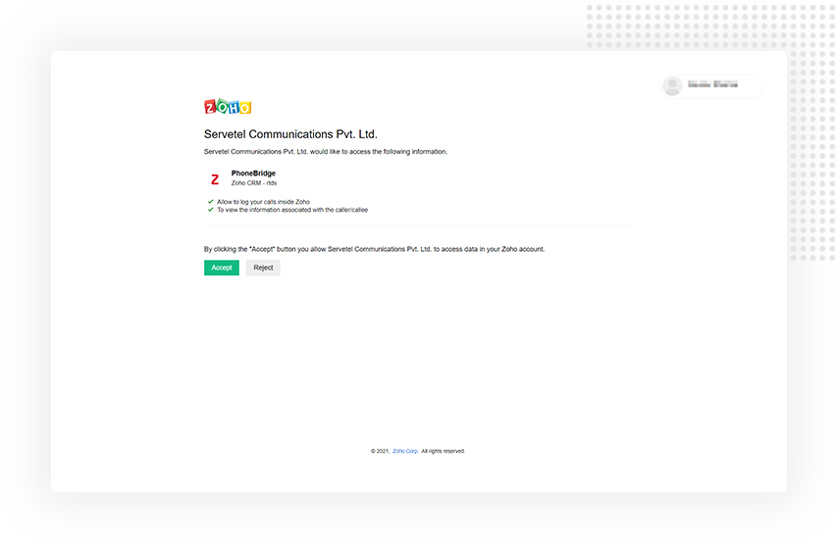Click the Reject button
This screenshot has width=838, height=543.
(263, 268)
